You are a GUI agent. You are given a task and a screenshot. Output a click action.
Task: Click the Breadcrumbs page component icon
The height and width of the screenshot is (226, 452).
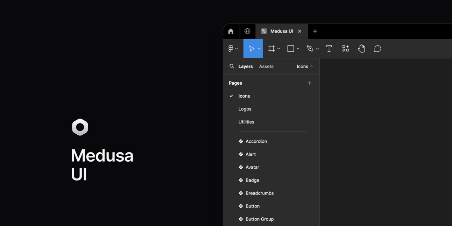241,193
